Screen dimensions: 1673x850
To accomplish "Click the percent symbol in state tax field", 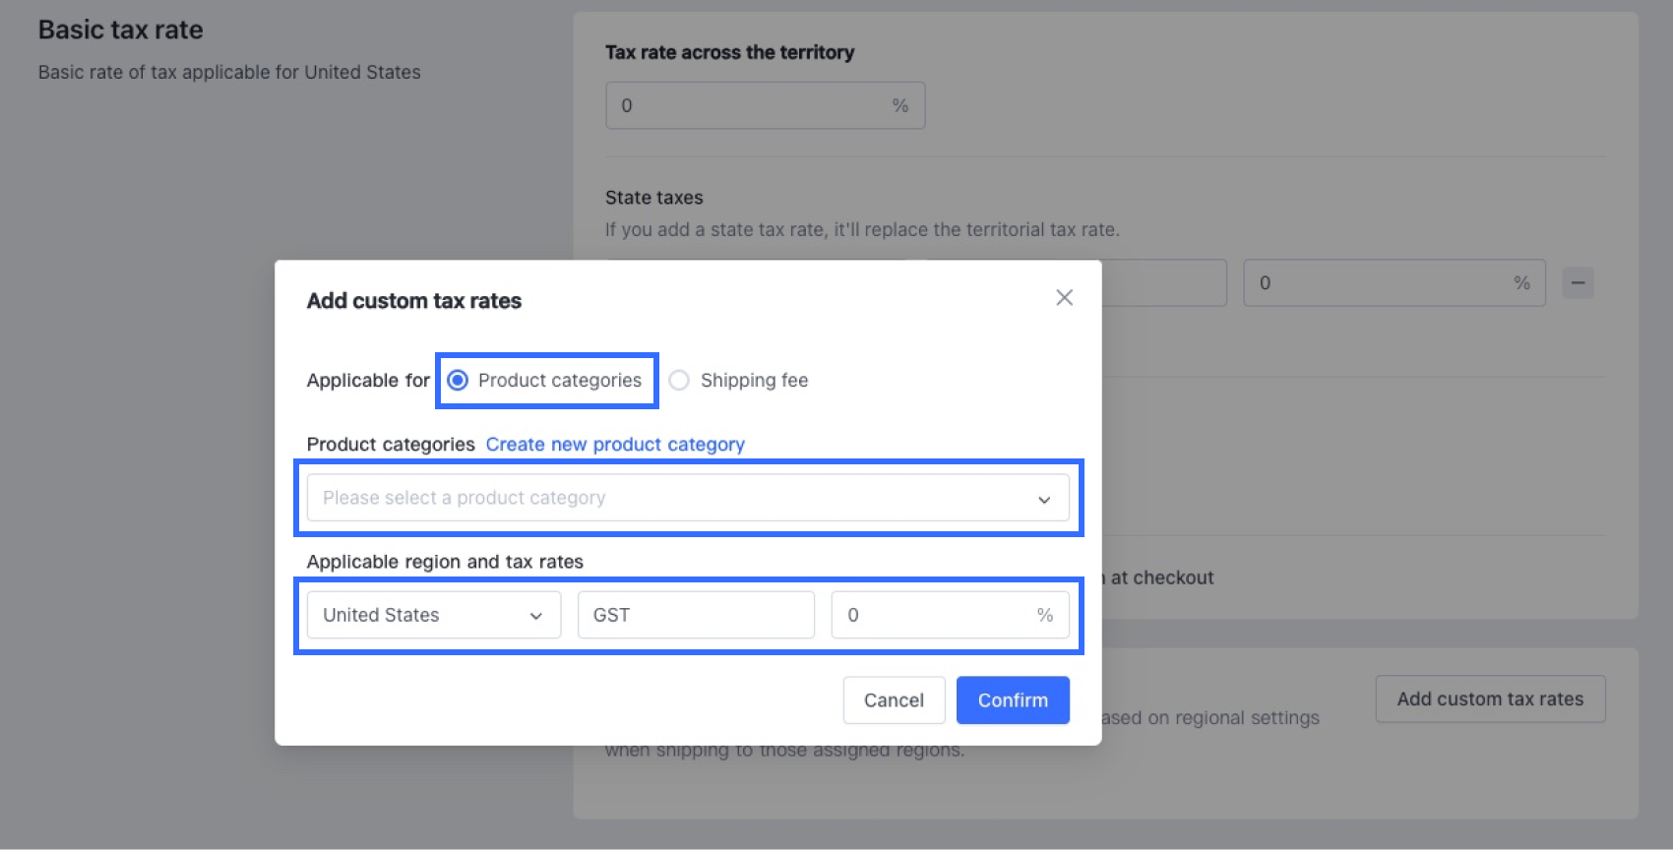I will [x=1521, y=283].
